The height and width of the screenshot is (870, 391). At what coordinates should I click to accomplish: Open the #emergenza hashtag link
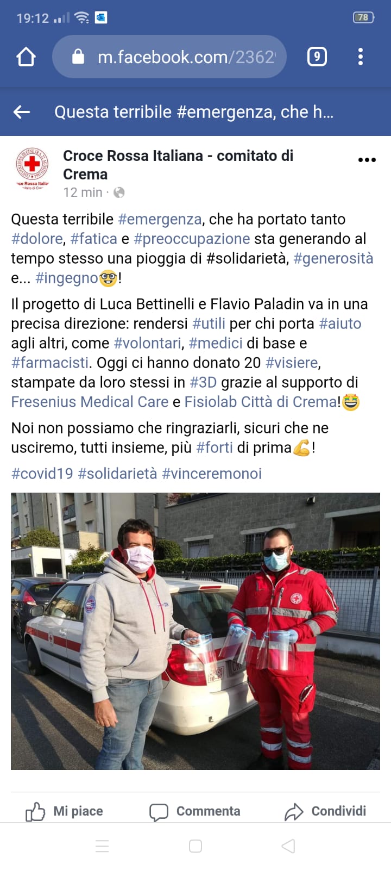160,219
